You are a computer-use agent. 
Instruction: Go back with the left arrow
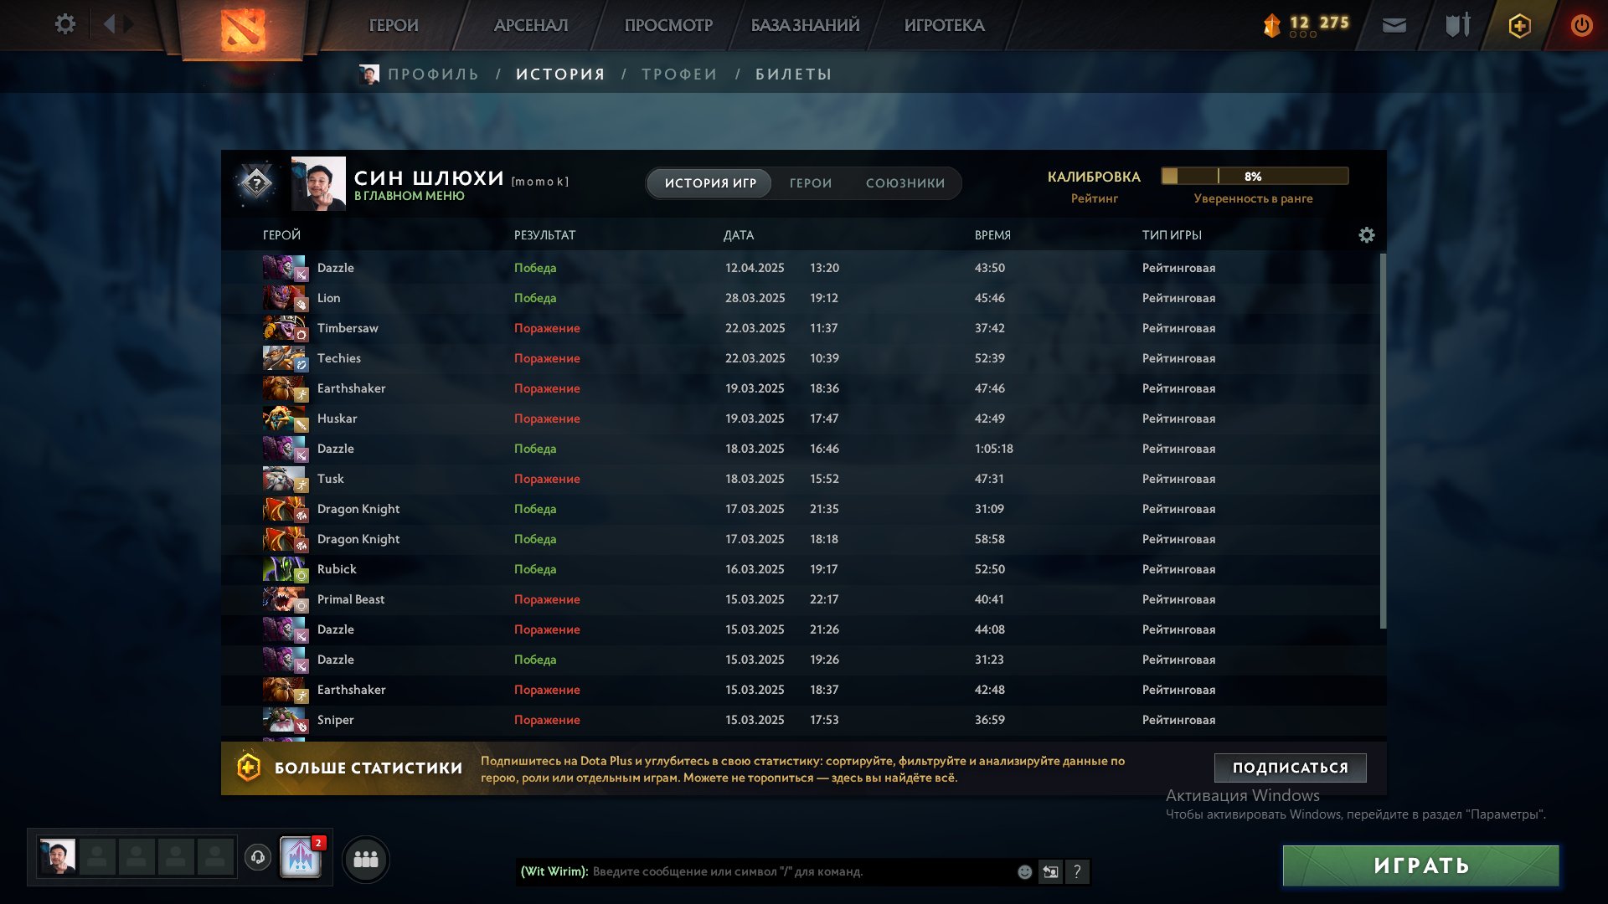[x=109, y=24]
